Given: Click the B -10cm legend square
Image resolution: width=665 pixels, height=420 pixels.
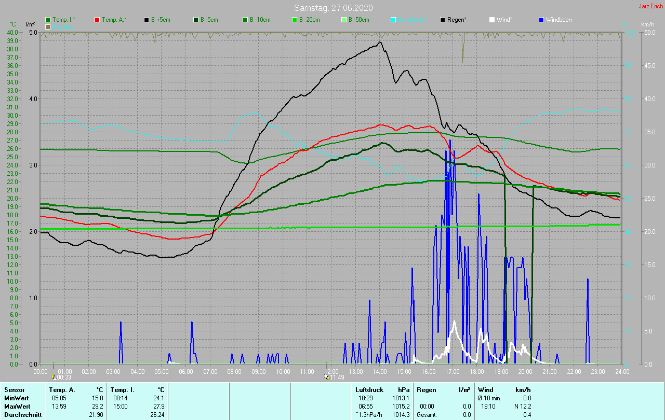Looking at the screenshot, I should (x=245, y=20).
